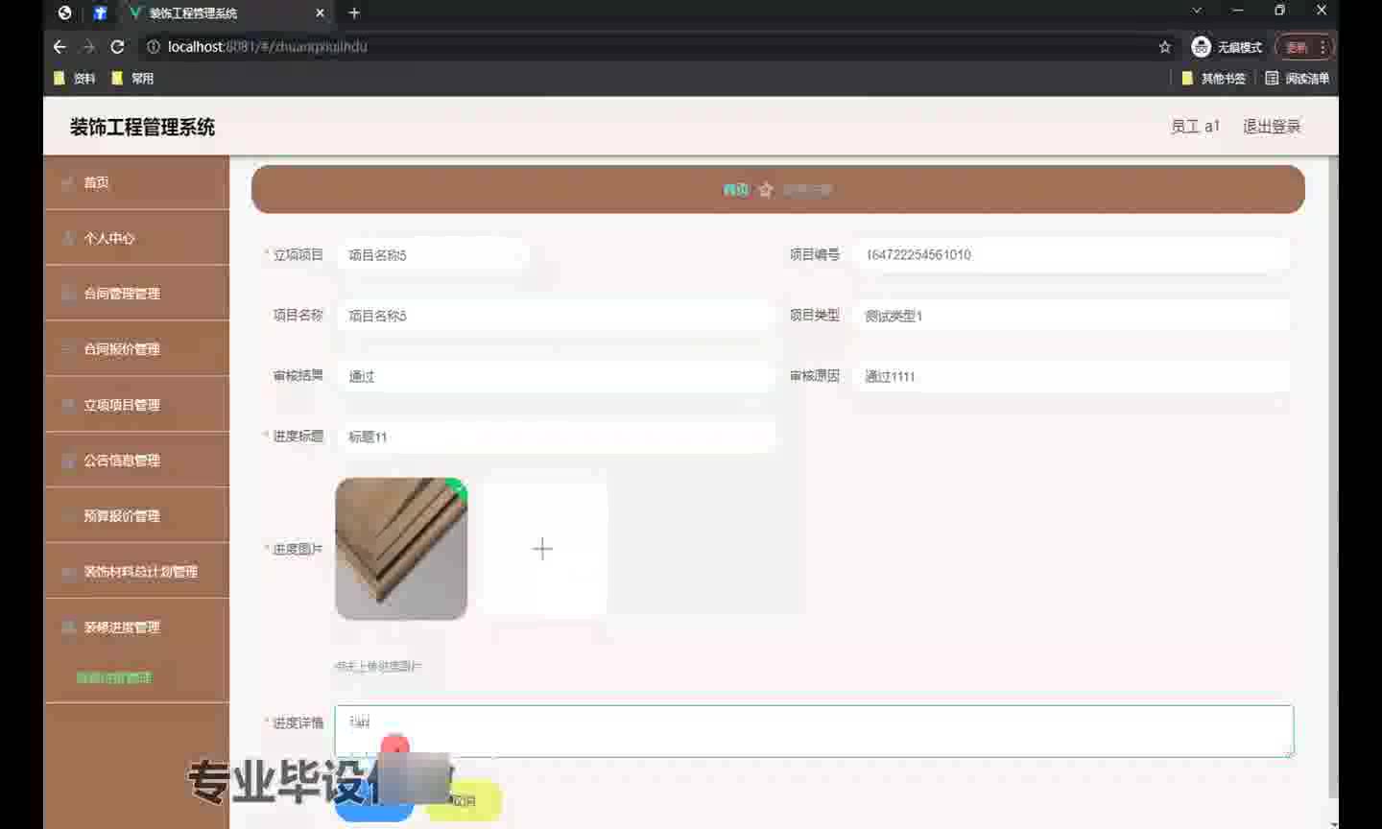Click the star icon in the breadcrumb bar
Image resolution: width=1382 pixels, height=829 pixels.
click(766, 190)
